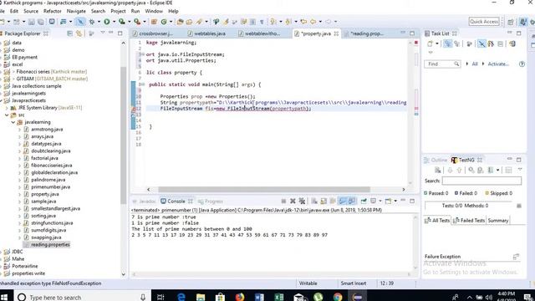Click the Pin Console icon
Screen dimensions: 535x301
click(x=364, y=201)
